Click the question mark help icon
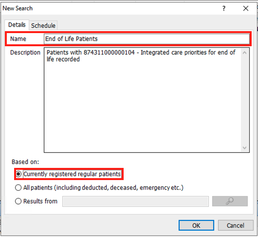Viewport: 258px width, 237px height. pyautogui.click(x=224, y=8)
